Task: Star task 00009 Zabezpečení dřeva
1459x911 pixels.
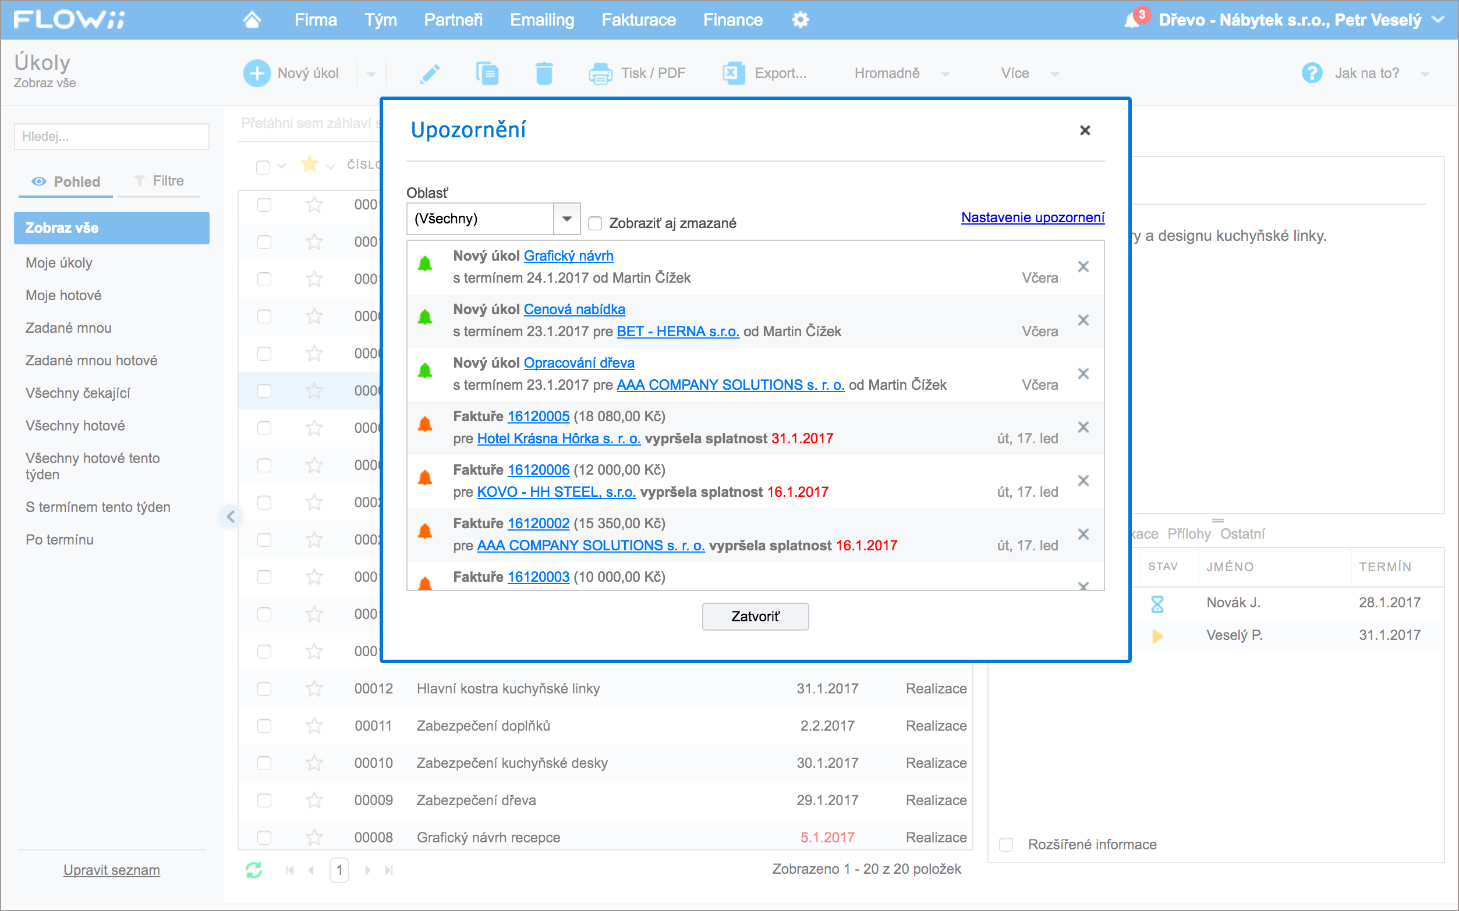Action: click(x=314, y=800)
